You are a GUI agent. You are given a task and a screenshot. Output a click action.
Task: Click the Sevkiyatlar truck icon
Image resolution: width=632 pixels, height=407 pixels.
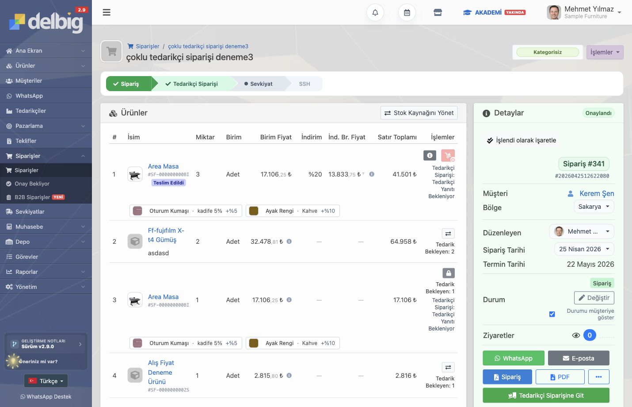(x=9, y=211)
